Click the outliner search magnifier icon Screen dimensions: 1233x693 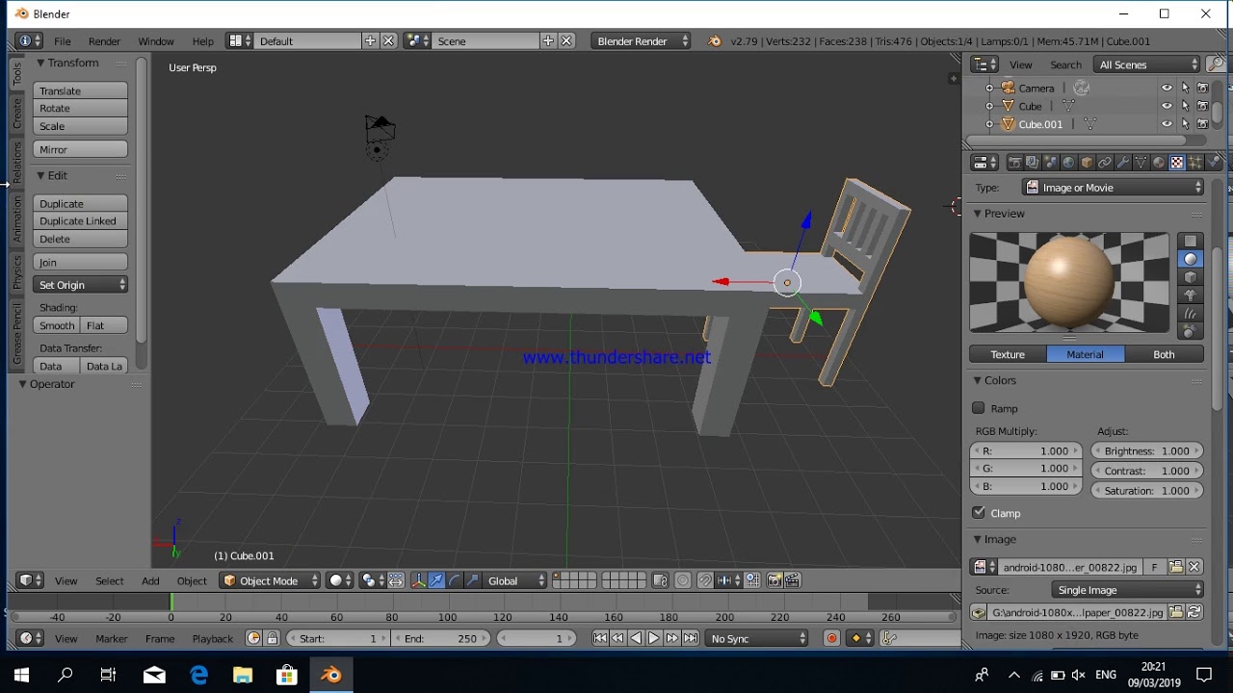[x=1216, y=64]
